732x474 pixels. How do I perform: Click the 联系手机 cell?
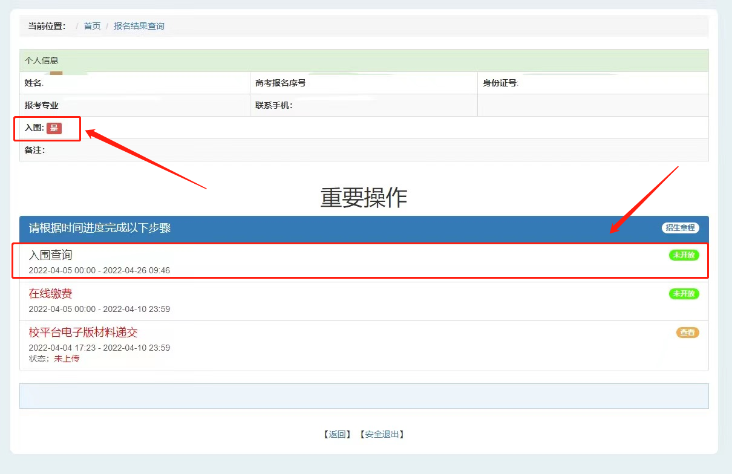[x=363, y=105]
